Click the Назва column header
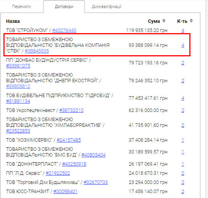This screenshot has height=198, width=208. point(13,21)
